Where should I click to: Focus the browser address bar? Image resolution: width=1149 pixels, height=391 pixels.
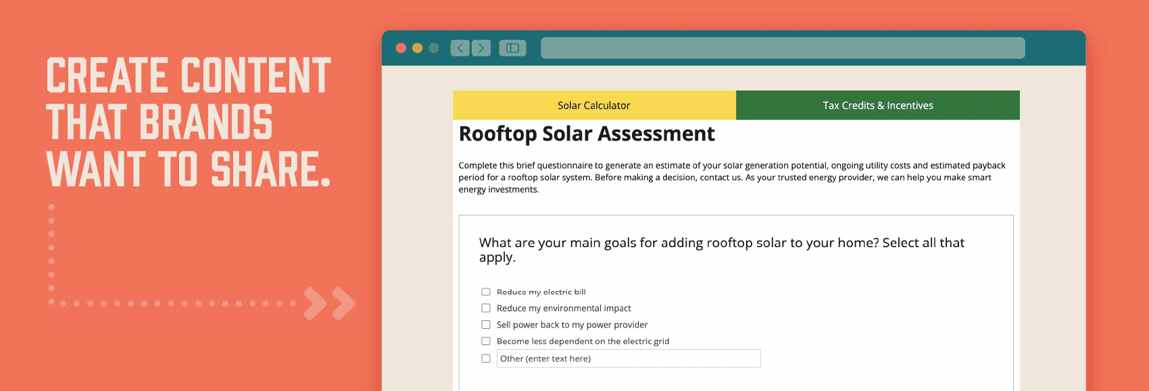coord(783,48)
